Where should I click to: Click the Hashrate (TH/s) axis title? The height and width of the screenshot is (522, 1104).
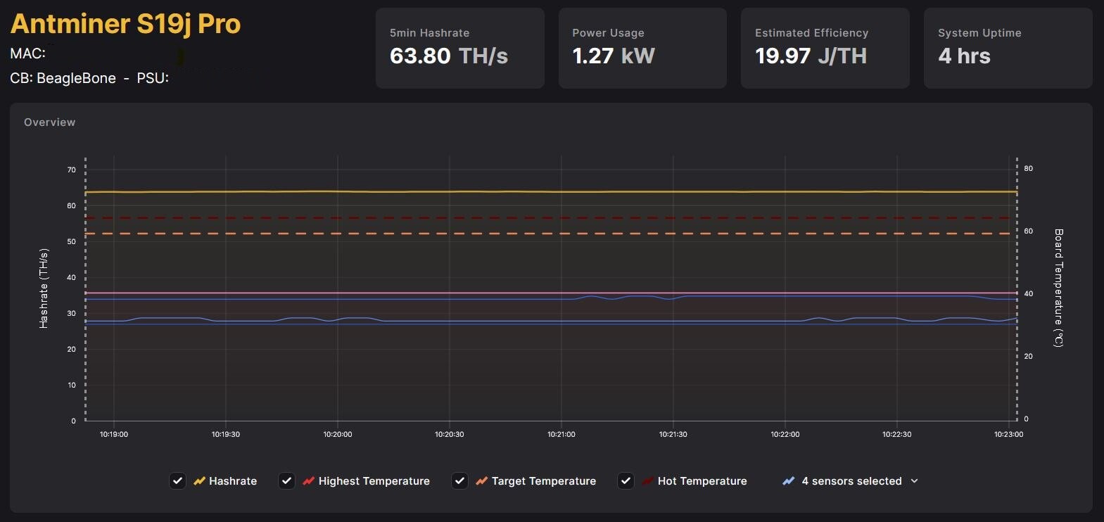(44, 288)
